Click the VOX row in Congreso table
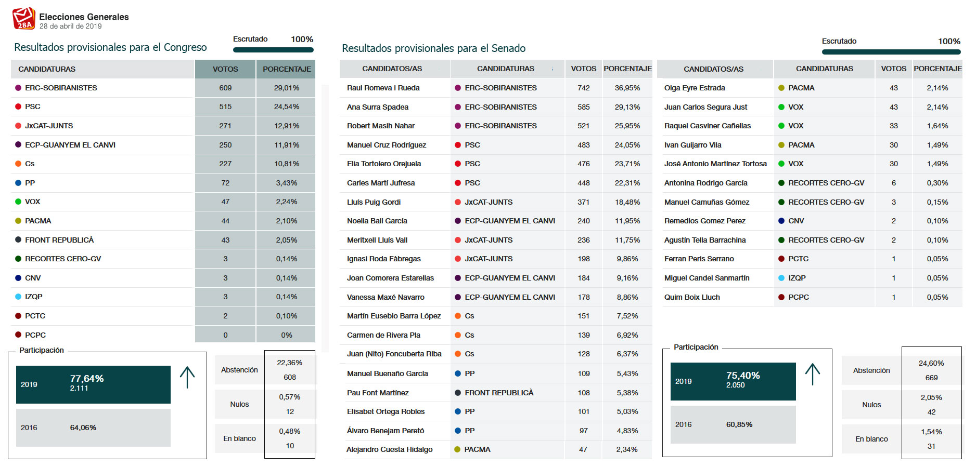Image resolution: width=976 pixels, height=467 pixels. pos(163,202)
